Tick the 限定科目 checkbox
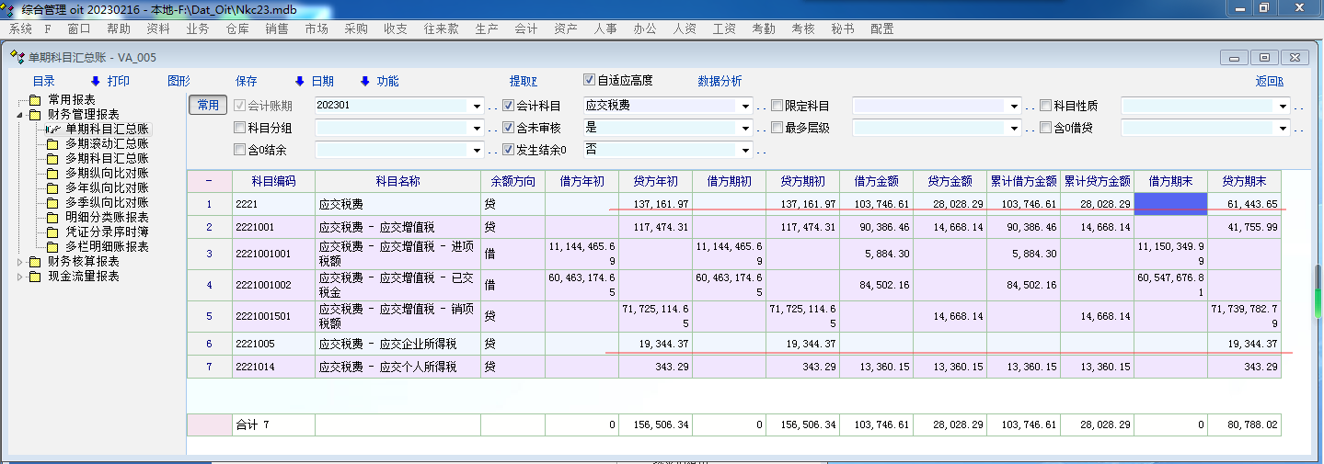1324x464 pixels. tap(777, 106)
